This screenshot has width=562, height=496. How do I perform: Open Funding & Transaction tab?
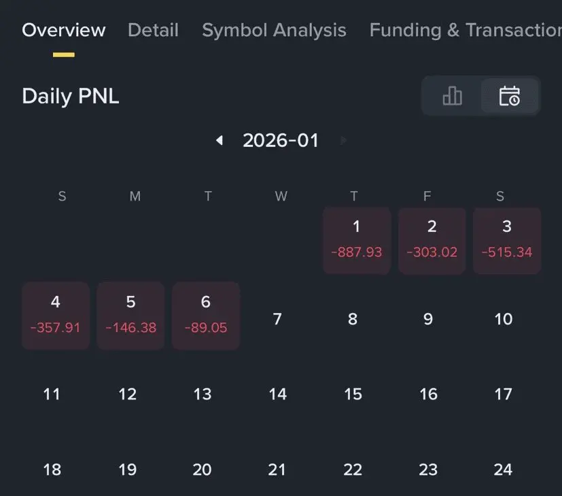click(x=465, y=30)
